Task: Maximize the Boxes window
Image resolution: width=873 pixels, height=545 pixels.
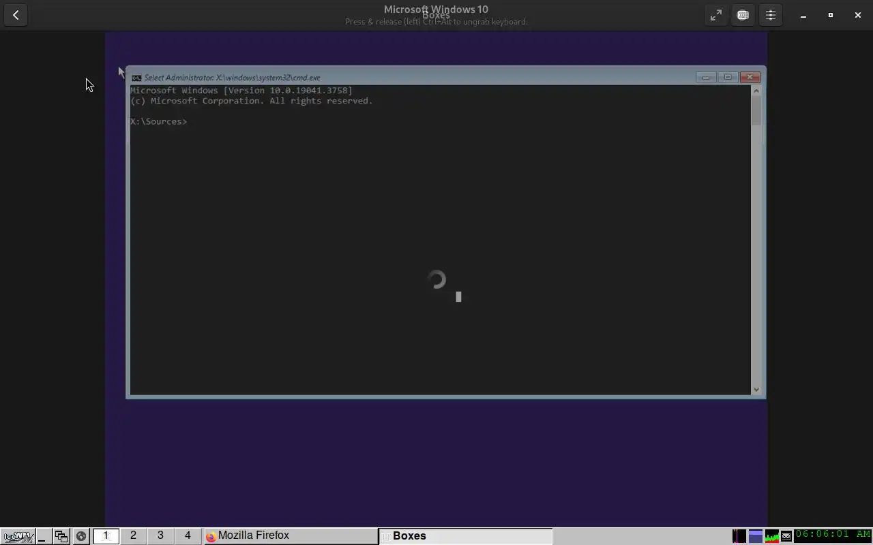Action: point(831,15)
